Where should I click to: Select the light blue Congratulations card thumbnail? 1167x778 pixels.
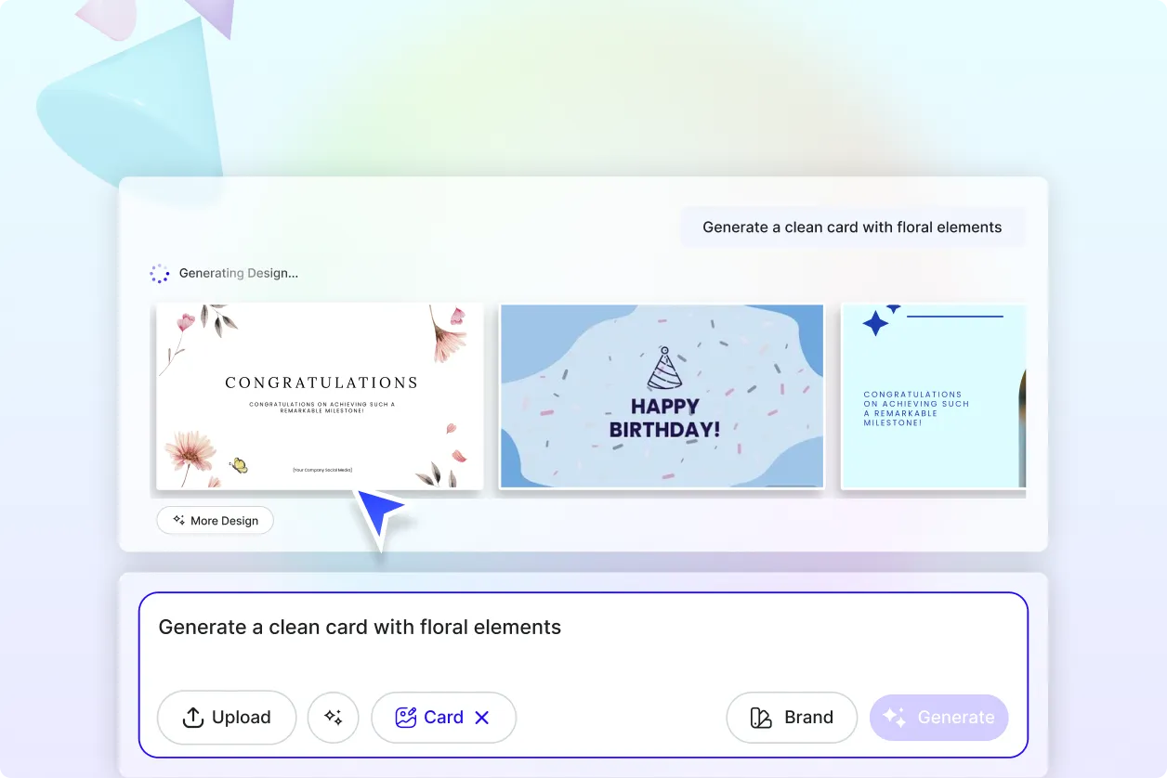click(x=934, y=396)
